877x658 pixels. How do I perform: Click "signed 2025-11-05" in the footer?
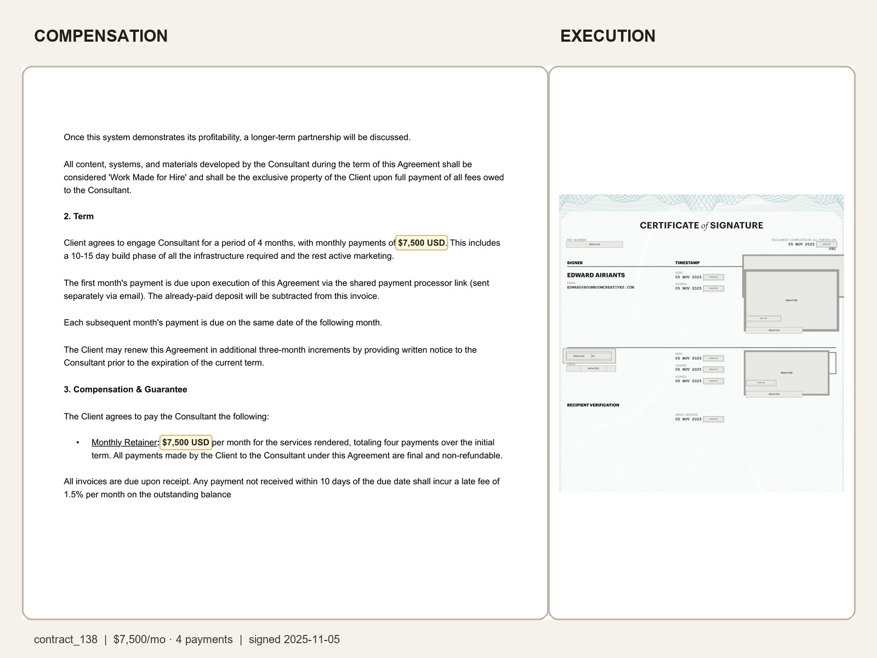click(x=294, y=639)
